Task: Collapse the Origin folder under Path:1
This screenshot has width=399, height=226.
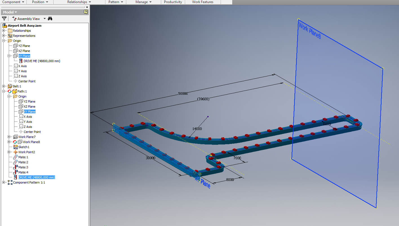Action: point(9,96)
